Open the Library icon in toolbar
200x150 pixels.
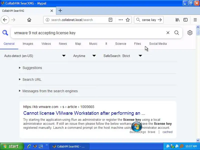[177, 20]
